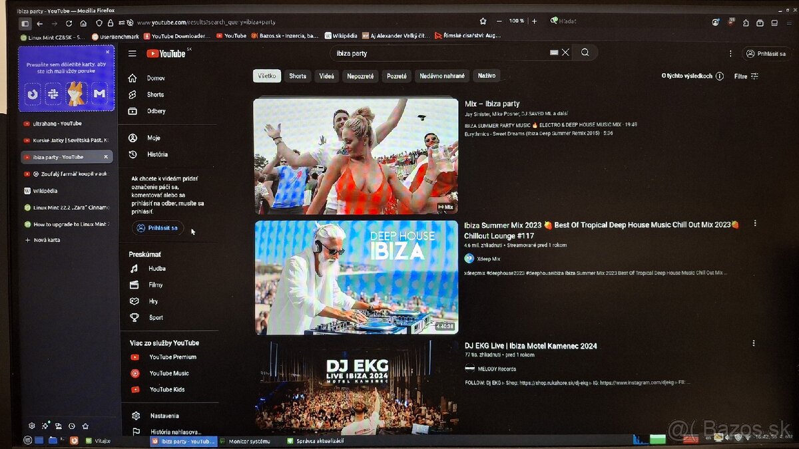
Task: Open the Xdeep Mix channel link
Action: 488,258
